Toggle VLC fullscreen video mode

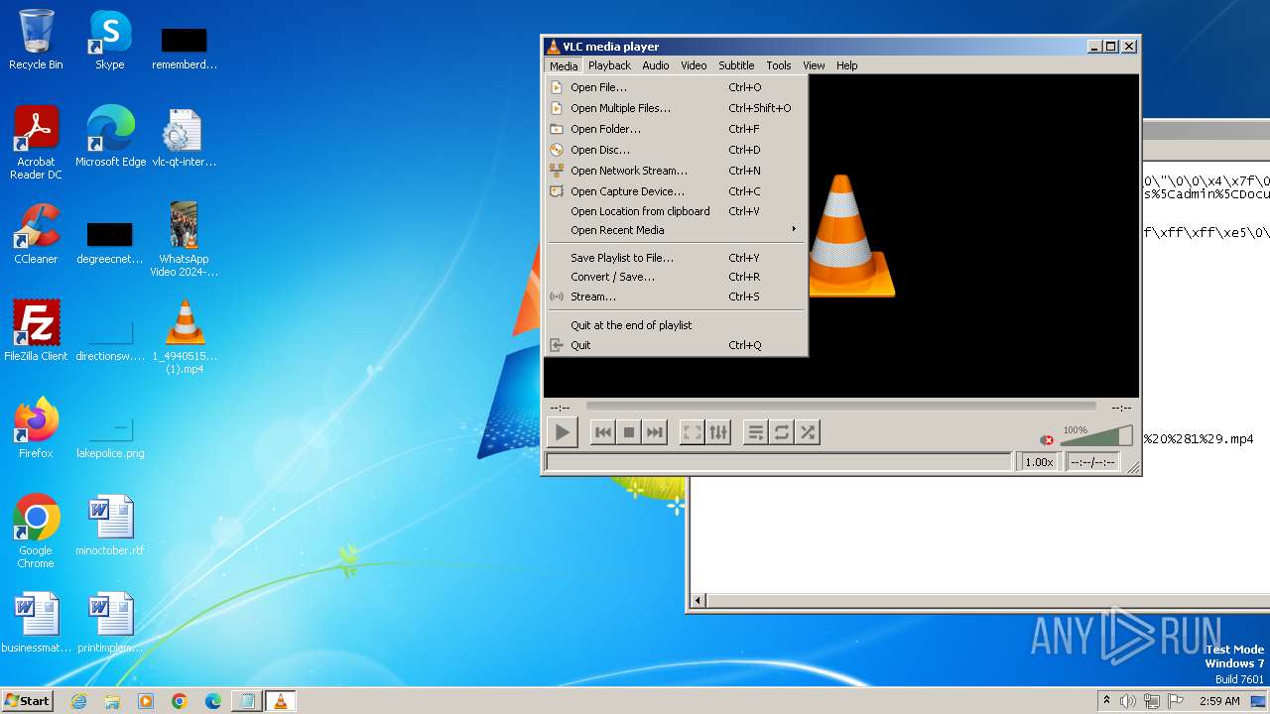pos(692,432)
